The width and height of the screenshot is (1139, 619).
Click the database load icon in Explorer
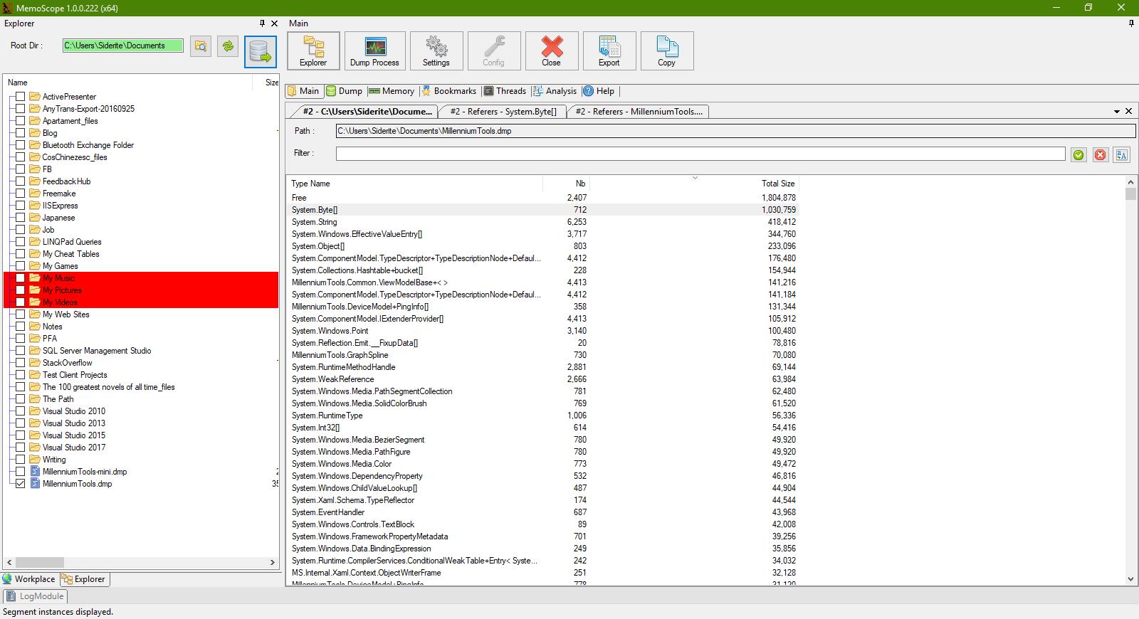point(260,52)
